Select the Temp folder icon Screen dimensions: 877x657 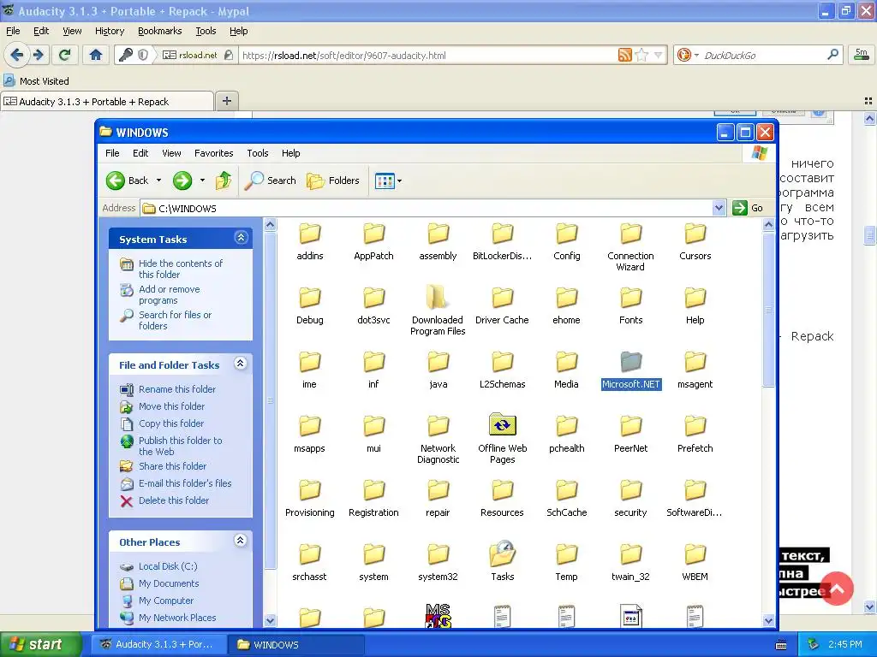coord(567,554)
